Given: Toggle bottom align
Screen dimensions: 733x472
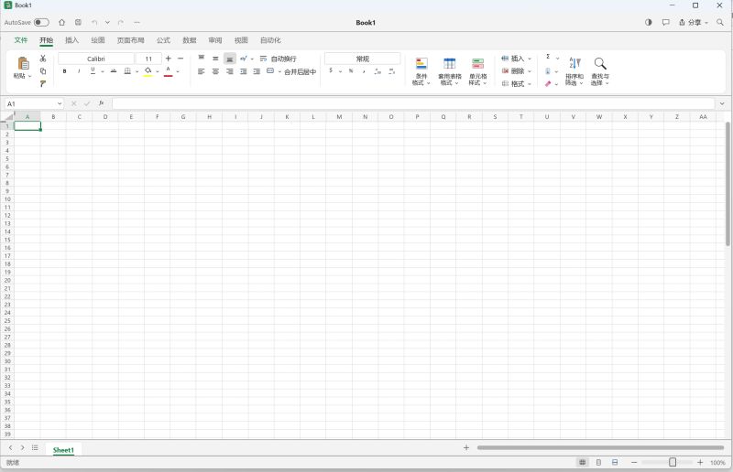Looking at the screenshot, I should point(230,59).
